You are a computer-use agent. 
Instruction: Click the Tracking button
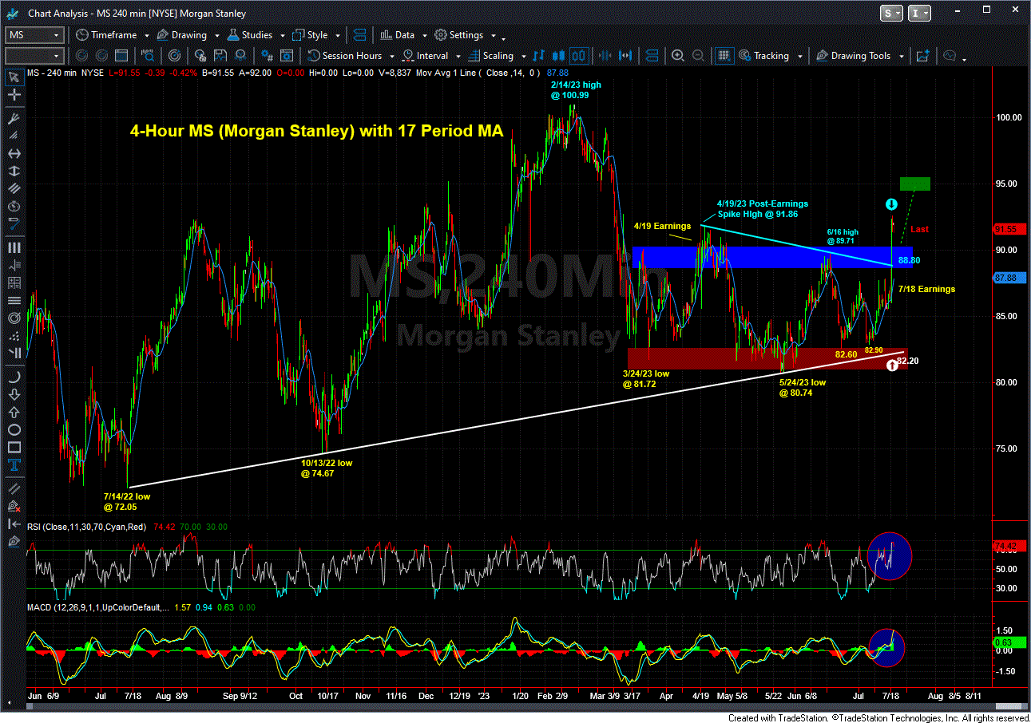click(764, 56)
